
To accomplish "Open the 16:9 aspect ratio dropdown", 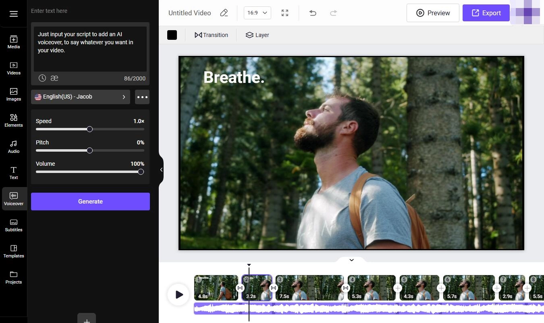I will coord(257,13).
